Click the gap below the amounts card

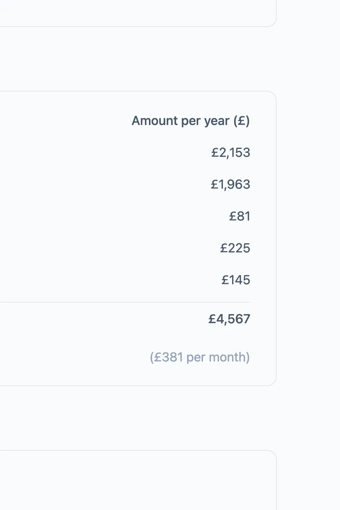(138, 418)
